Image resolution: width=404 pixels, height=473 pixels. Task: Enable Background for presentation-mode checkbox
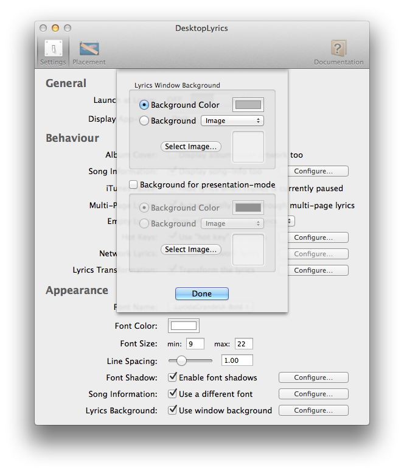pos(133,184)
